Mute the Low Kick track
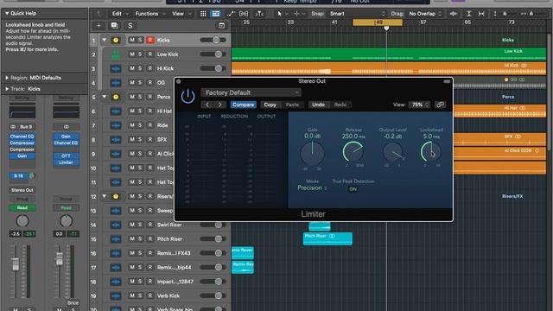The height and width of the screenshot is (311, 553). (132, 54)
